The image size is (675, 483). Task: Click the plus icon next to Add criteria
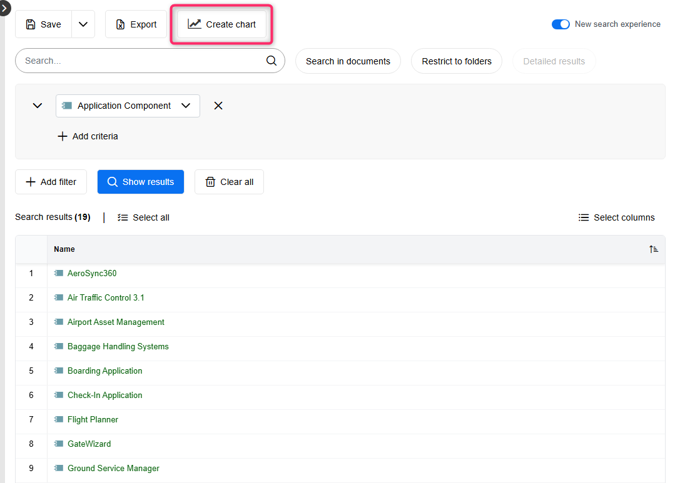[x=63, y=136]
